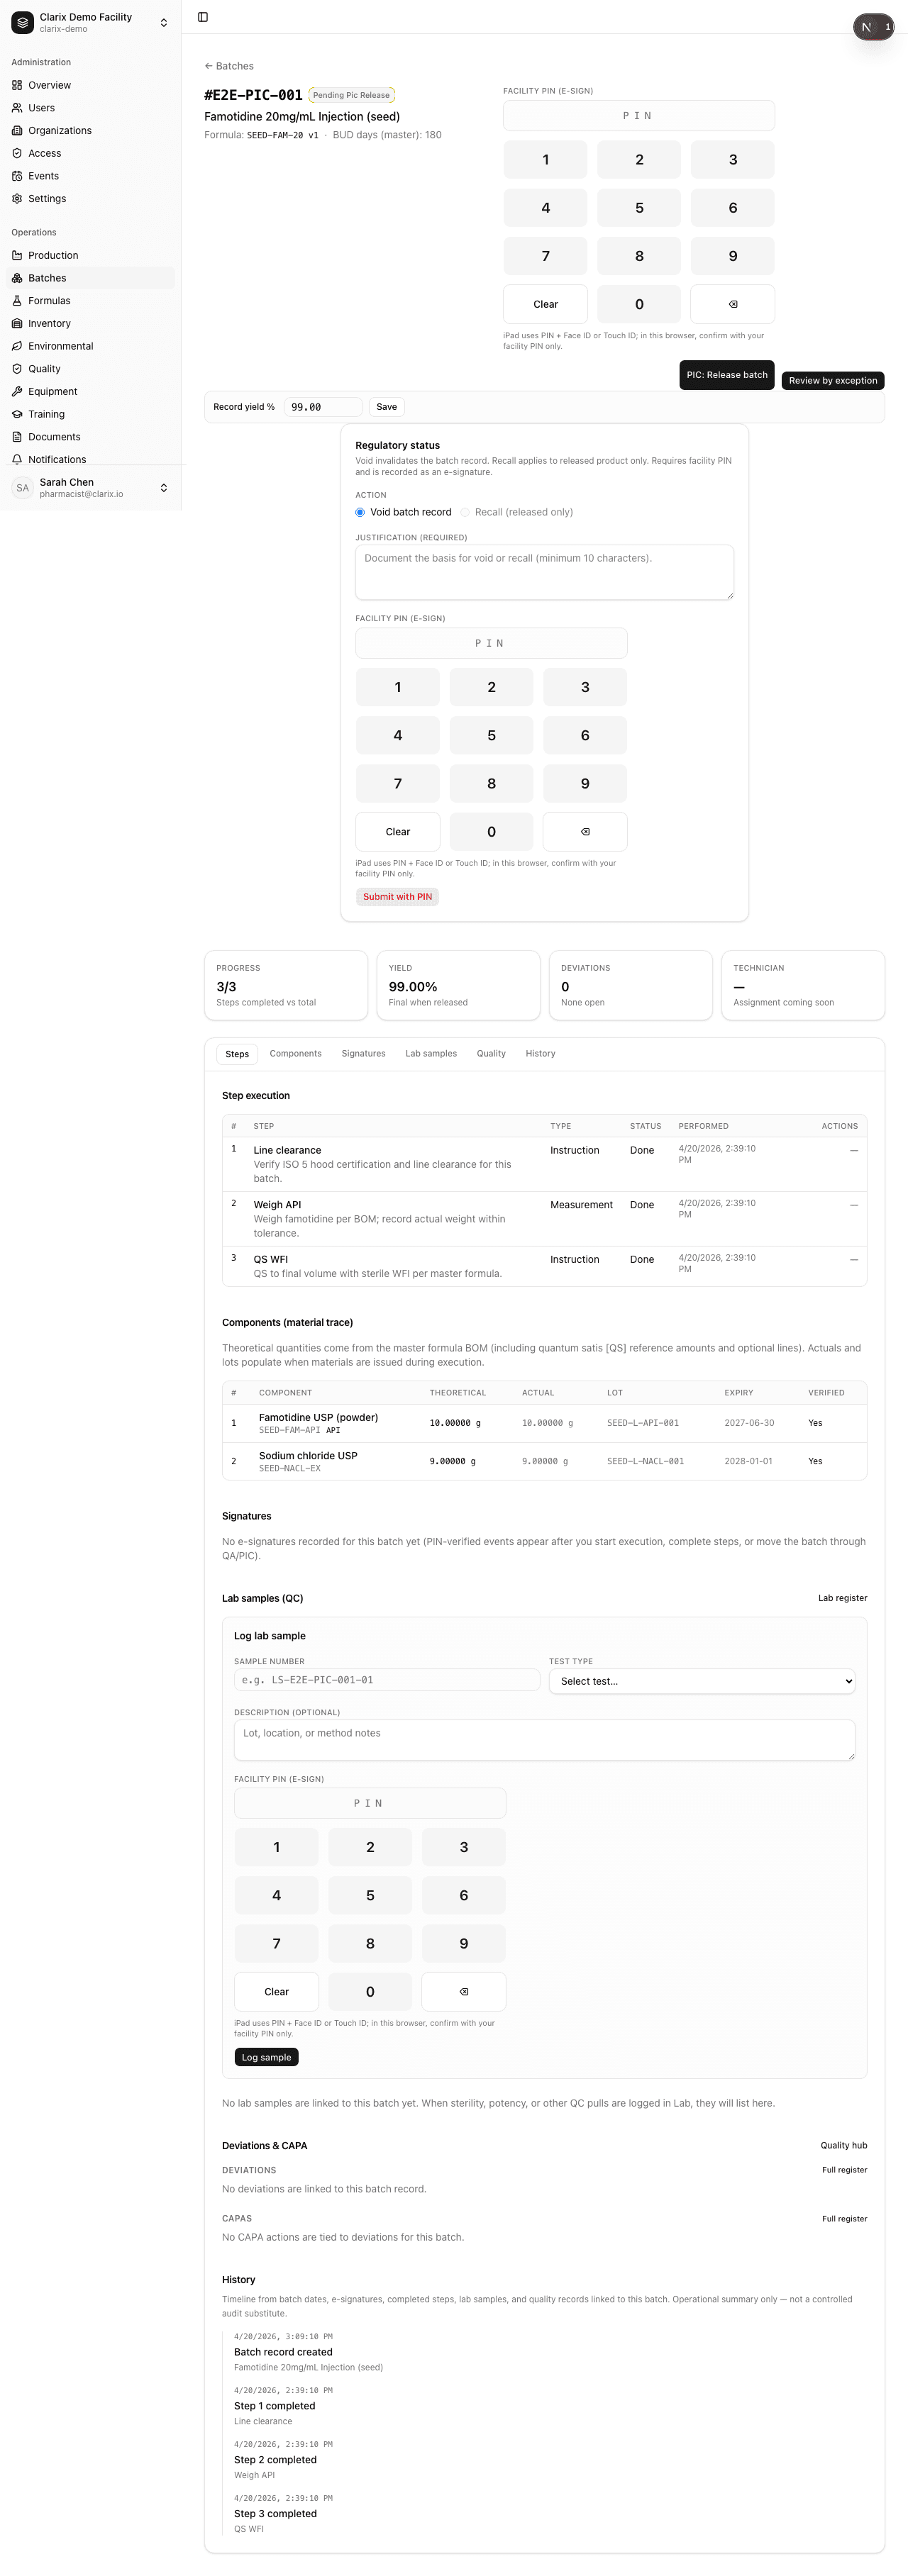Click lot SEED-L-API-001 cell
908x2576 pixels.
pos(643,1423)
